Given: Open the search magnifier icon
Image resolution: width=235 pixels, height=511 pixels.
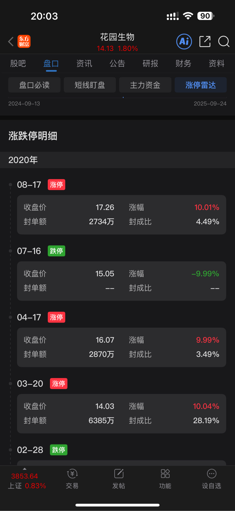Looking at the screenshot, I should tap(224, 41).
